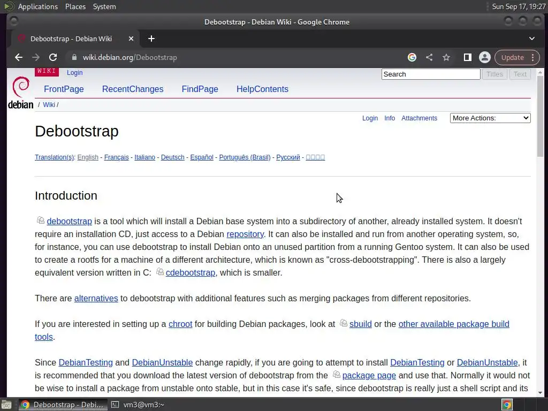This screenshot has width=548, height=411.
Task: Click the package icon before package page
Action: 336,374
